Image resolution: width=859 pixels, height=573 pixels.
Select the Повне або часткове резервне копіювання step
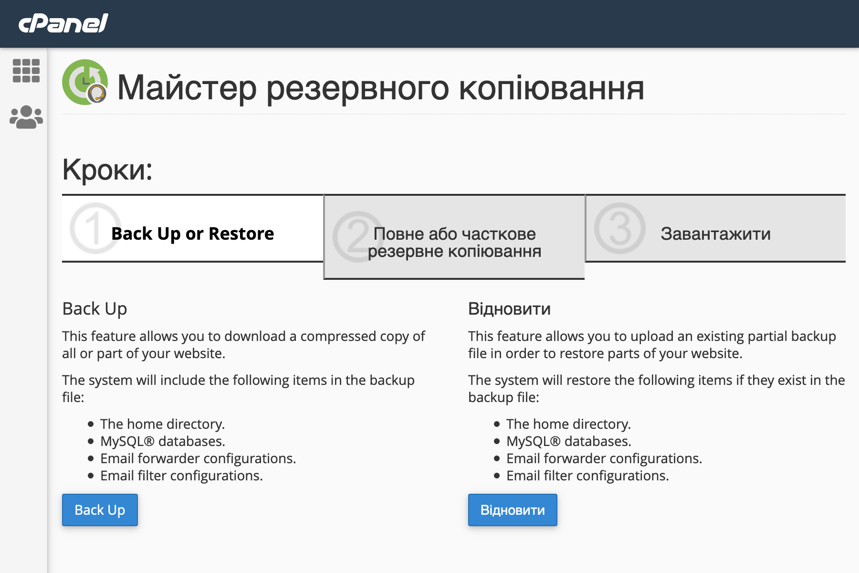pyautogui.click(x=454, y=237)
